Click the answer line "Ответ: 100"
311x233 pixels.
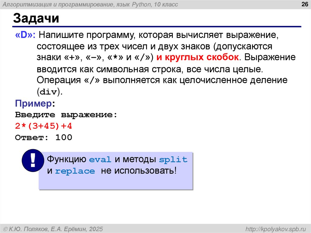coord(43,137)
